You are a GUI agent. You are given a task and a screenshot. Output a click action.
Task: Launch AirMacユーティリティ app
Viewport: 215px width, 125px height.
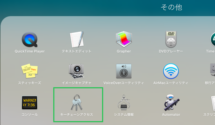click(x=171, y=71)
